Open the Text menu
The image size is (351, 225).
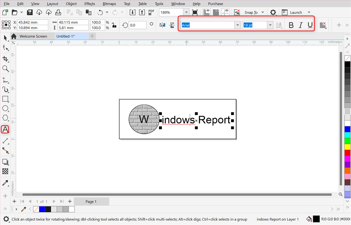tap(127, 4)
